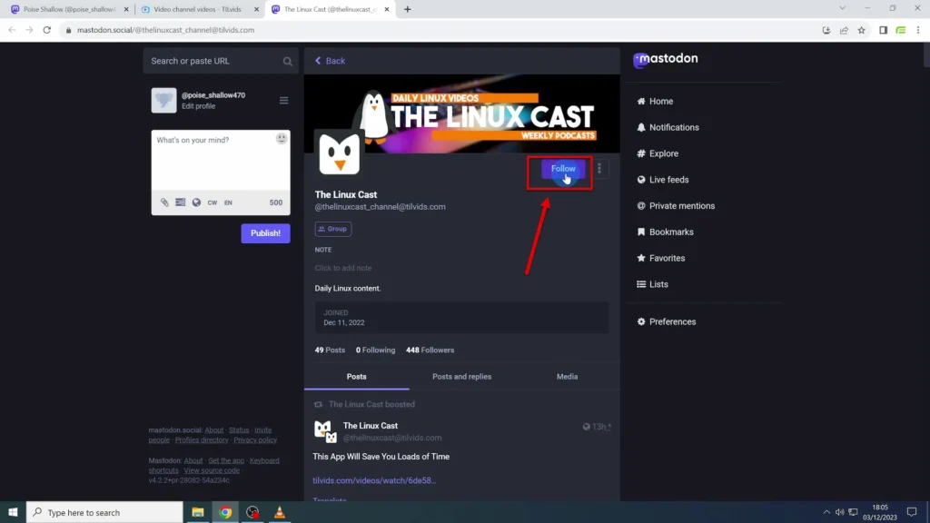Open VLC from the taskbar
The width and height of the screenshot is (930, 523).
click(280, 512)
